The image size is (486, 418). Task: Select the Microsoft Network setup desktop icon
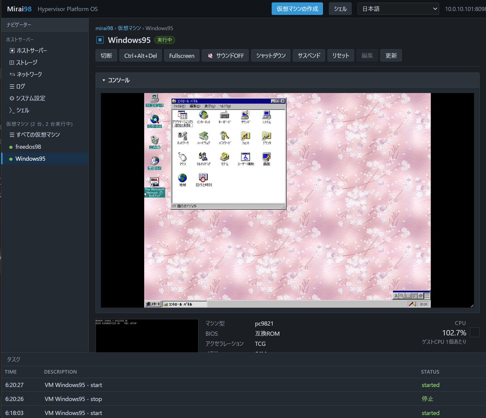pos(154,187)
